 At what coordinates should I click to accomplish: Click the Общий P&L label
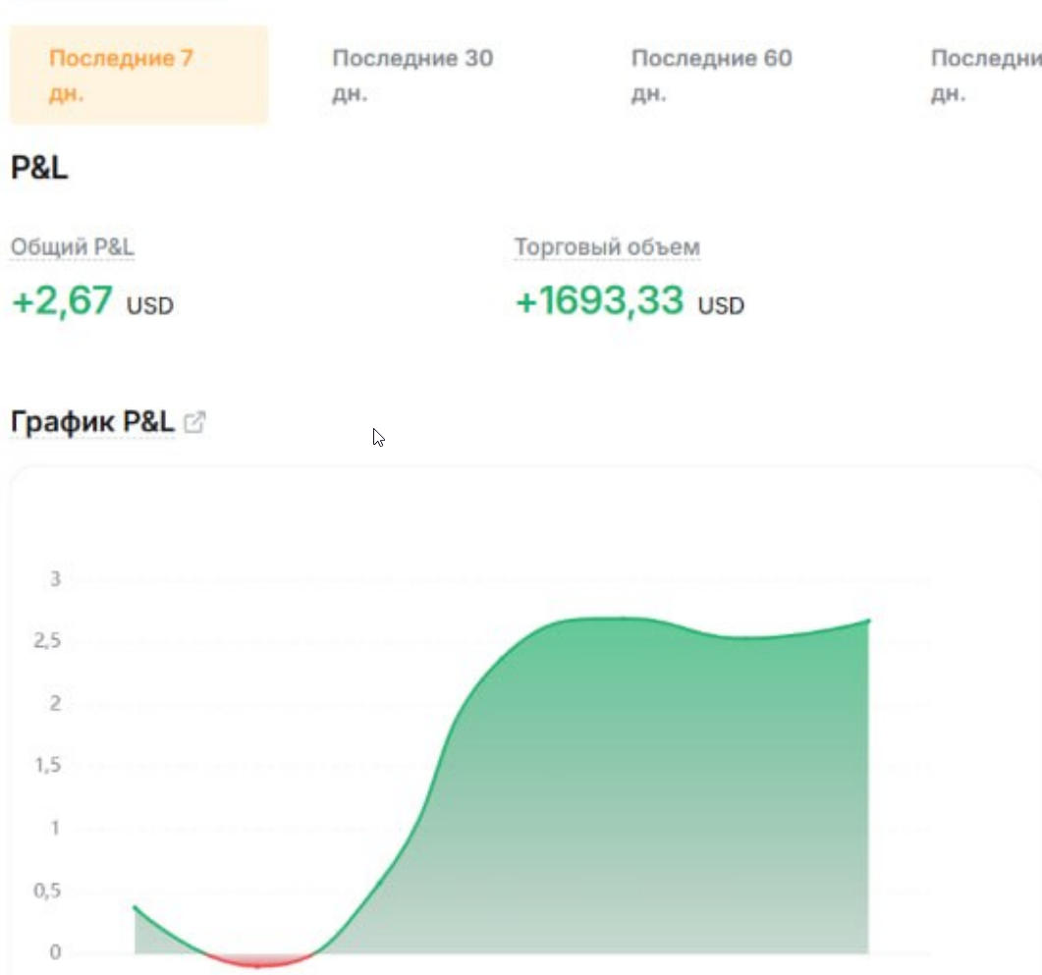[73, 247]
